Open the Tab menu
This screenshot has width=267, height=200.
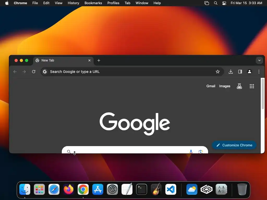click(127, 3)
